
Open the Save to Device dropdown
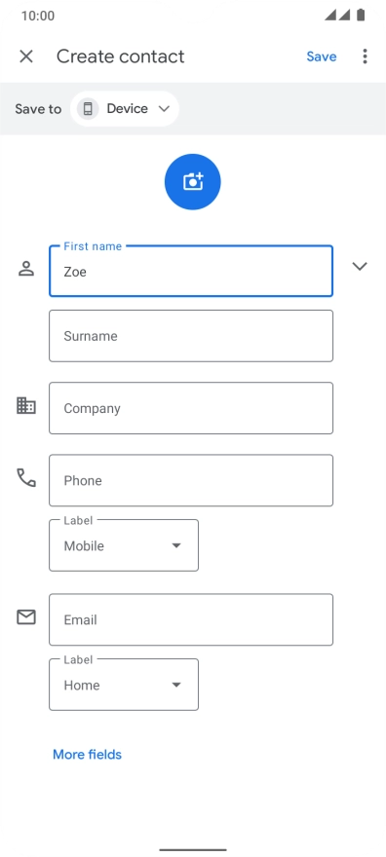[x=125, y=109]
